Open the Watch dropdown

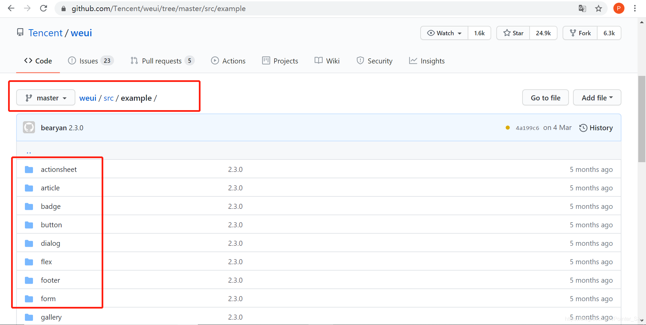(444, 33)
